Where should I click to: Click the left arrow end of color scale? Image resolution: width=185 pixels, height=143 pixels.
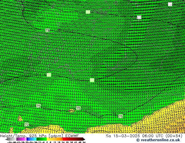point(7,139)
